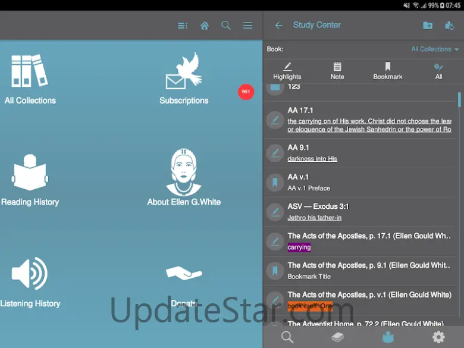Click the 'Bookmark Title' text
This screenshot has width=464, height=348.
click(x=309, y=277)
